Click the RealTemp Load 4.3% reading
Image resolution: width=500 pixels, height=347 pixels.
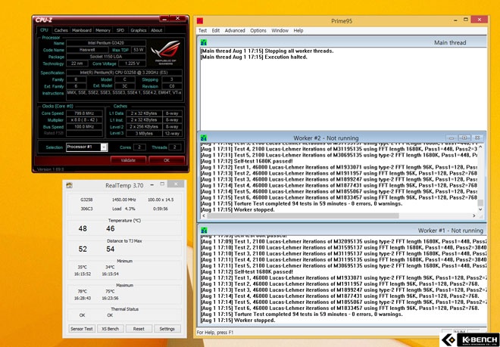pos(123,209)
